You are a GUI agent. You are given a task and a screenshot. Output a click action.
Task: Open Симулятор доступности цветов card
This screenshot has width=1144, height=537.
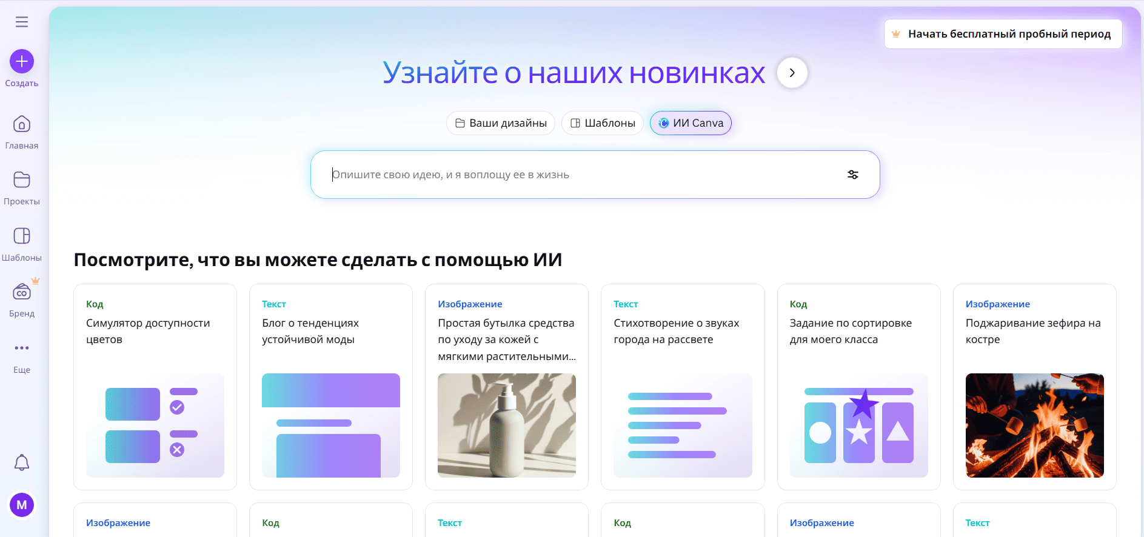(155, 387)
